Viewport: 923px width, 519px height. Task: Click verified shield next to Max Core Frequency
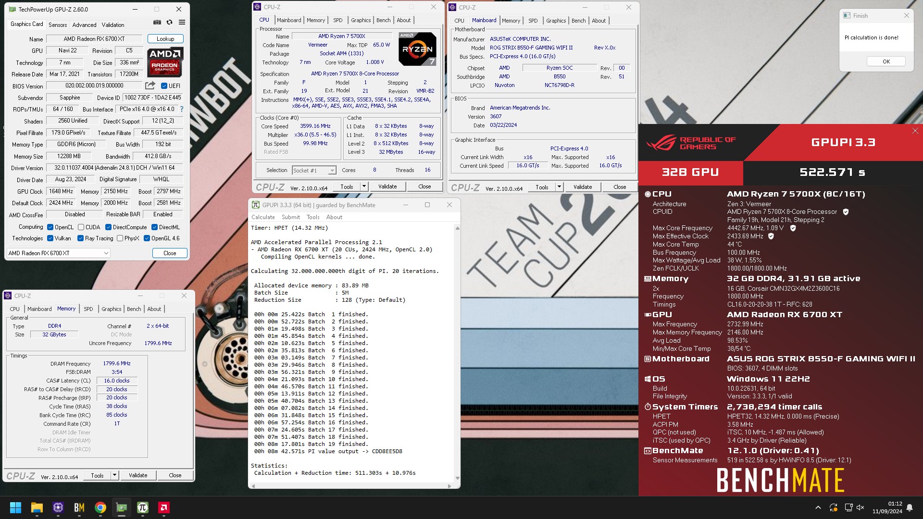coord(793,228)
